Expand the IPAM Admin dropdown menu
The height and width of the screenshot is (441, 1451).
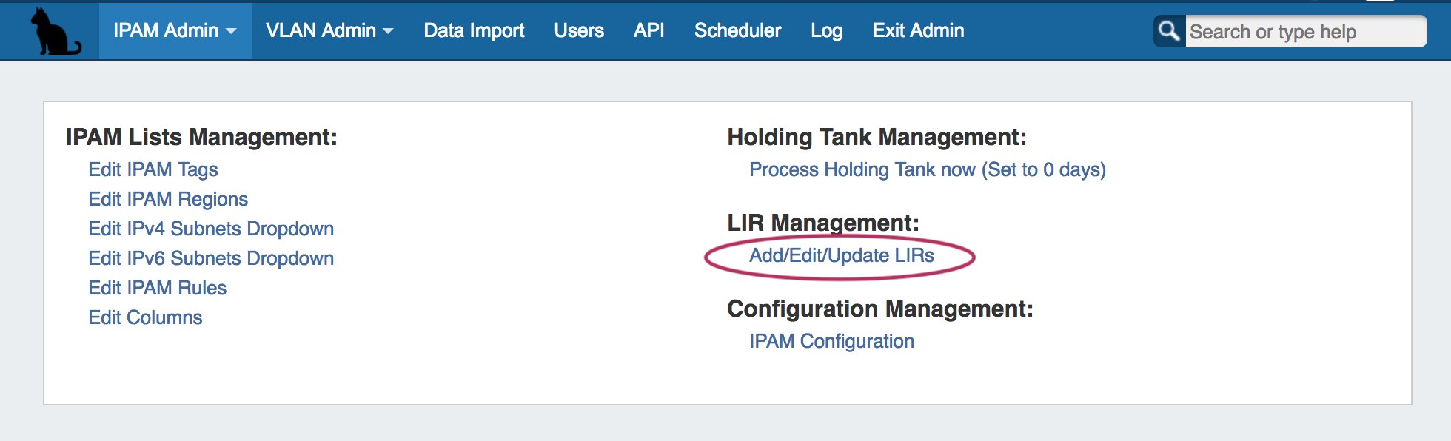pyautogui.click(x=175, y=30)
